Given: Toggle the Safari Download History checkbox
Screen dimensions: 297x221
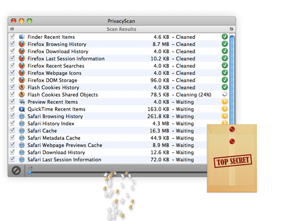Looking at the screenshot, I should (12, 152).
